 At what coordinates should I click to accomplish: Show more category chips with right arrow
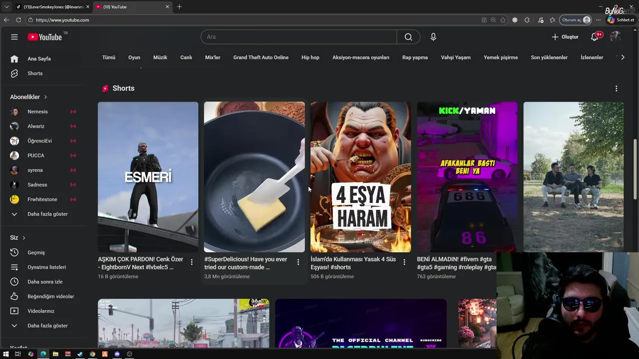coord(623,57)
